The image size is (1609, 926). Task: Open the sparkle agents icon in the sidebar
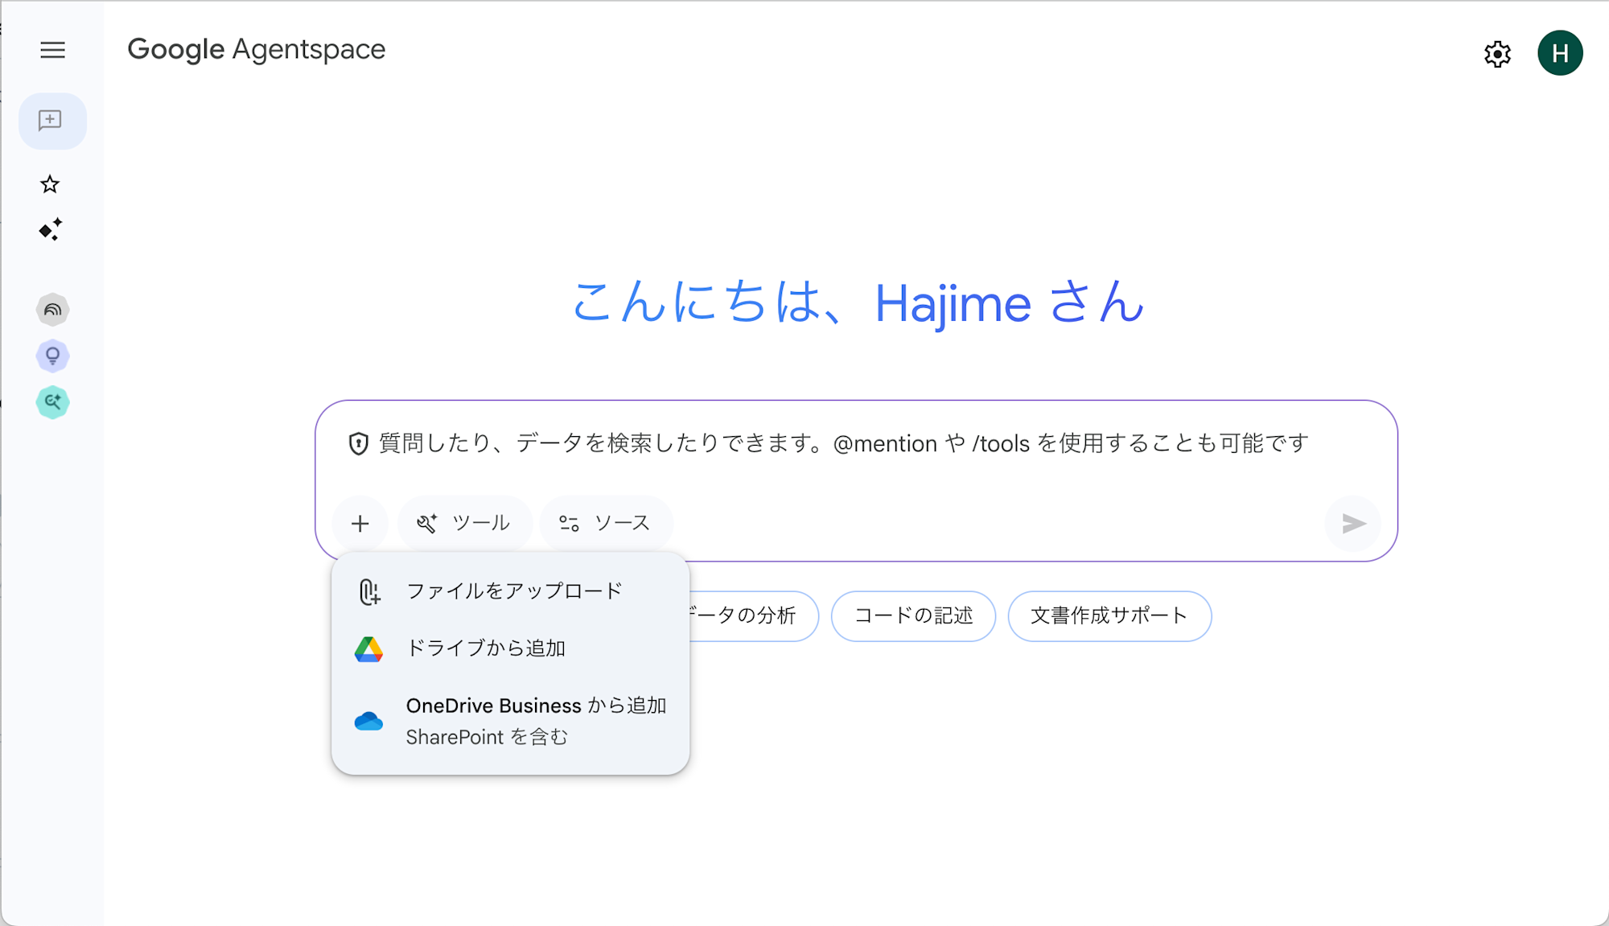coord(50,230)
